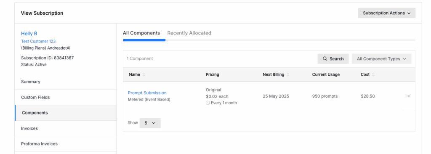This screenshot has height=154, width=431.
Task: Click the 950 prompts usage value
Action: pyautogui.click(x=325, y=96)
